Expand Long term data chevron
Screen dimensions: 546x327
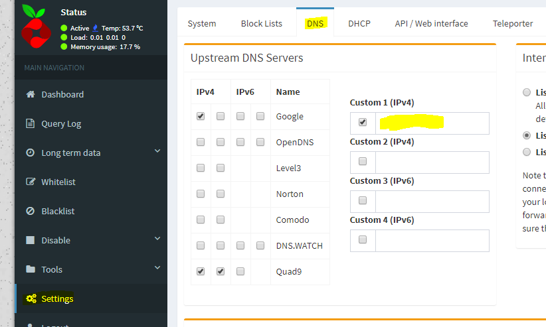pyautogui.click(x=157, y=151)
